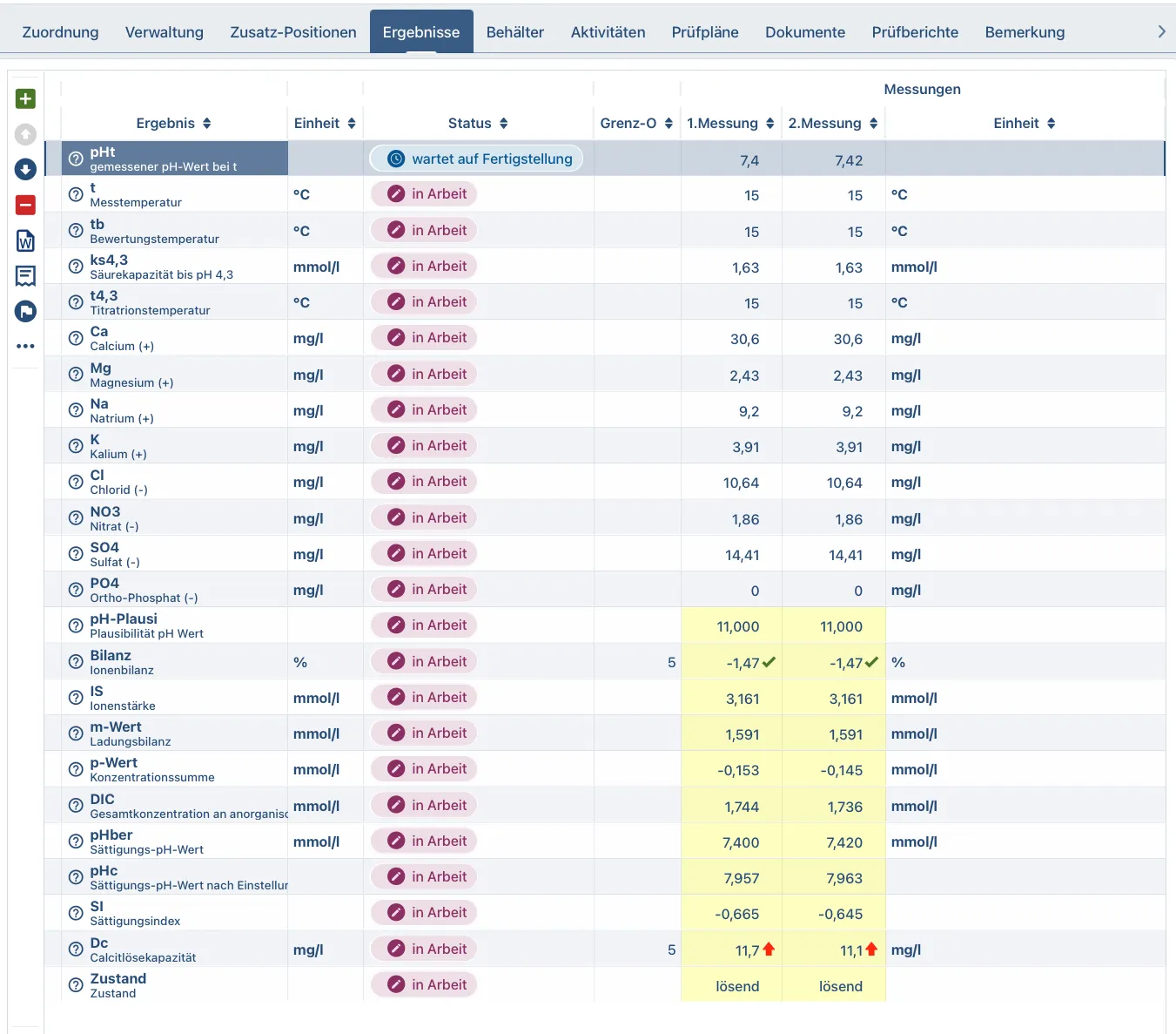
Task: Click the red remove minus icon
Action: click(25, 206)
